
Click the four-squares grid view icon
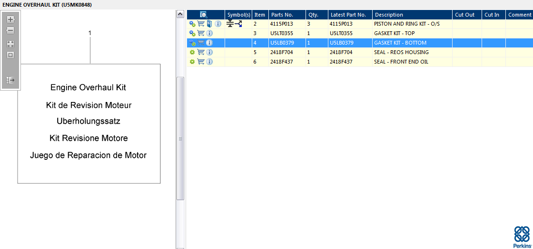(10, 44)
